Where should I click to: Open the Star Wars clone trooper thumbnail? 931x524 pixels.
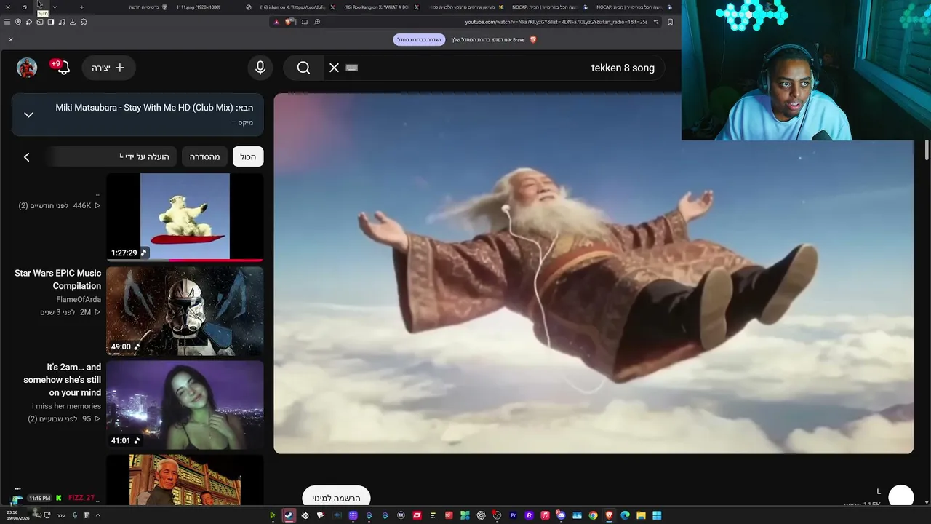point(185,311)
